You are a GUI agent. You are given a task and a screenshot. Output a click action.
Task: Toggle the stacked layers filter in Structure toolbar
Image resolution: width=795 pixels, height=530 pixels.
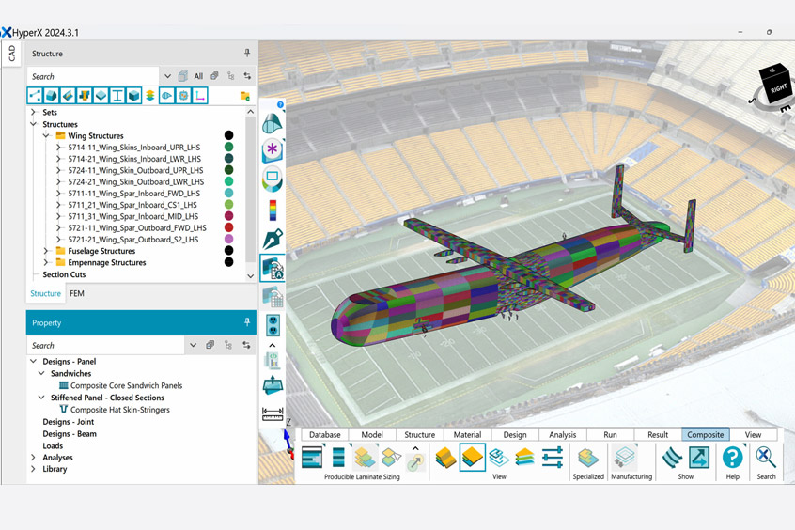pos(150,96)
